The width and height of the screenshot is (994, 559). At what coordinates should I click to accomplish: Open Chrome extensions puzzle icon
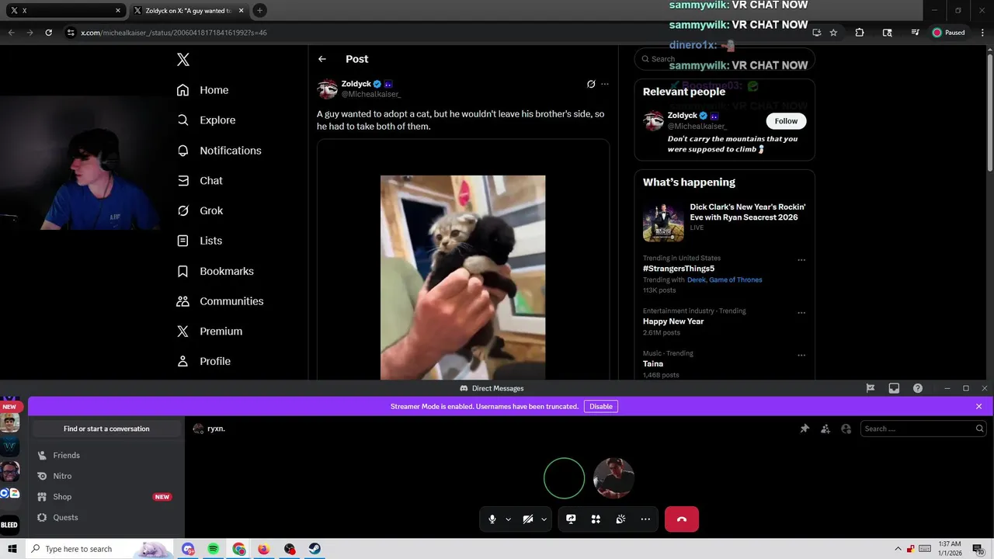pyautogui.click(x=860, y=33)
